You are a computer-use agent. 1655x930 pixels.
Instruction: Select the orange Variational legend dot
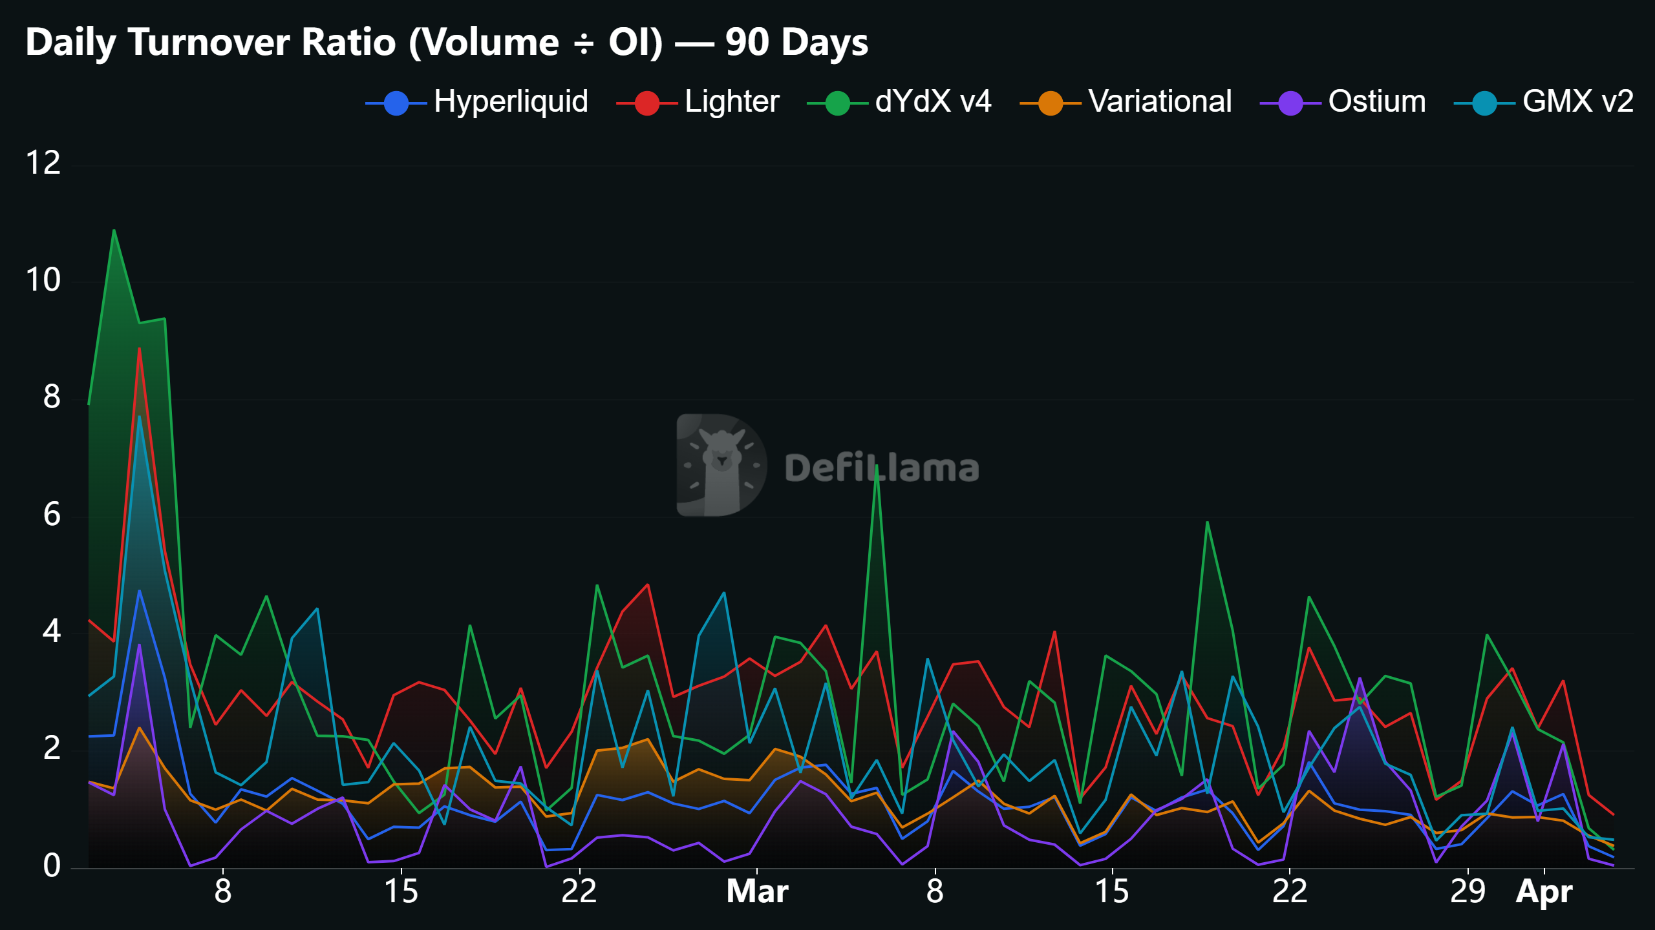[x=1049, y=102]
